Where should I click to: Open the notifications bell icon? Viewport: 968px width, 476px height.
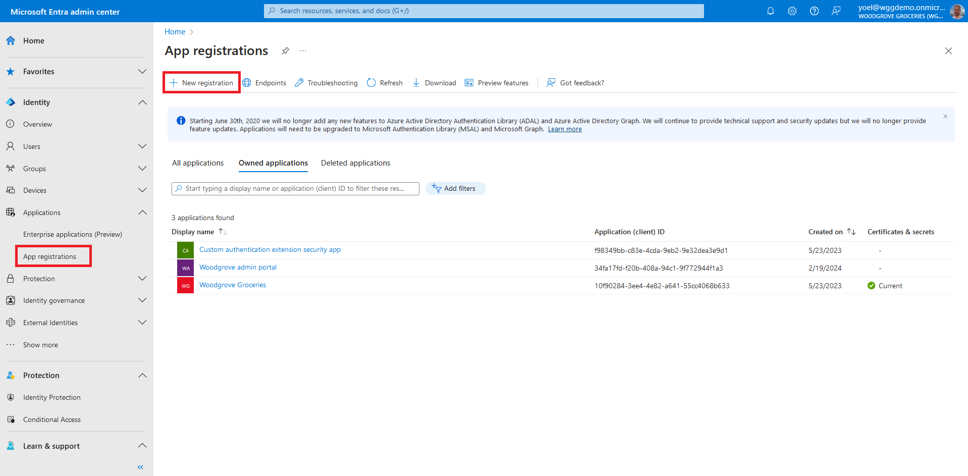pyautogui.click(x=770, y=11)
